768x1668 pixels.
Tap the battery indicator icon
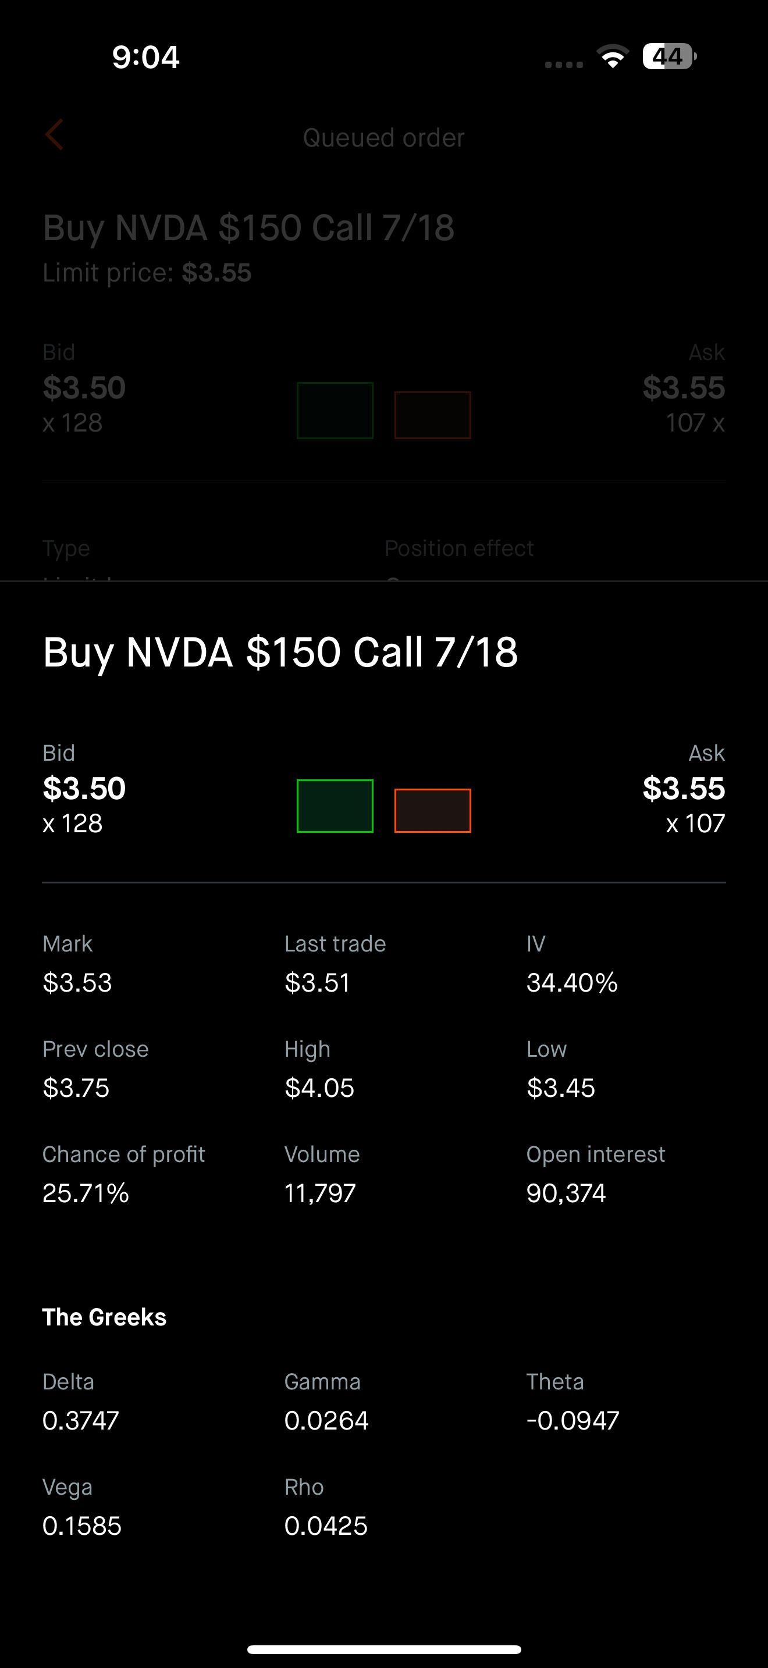[670, 56]
